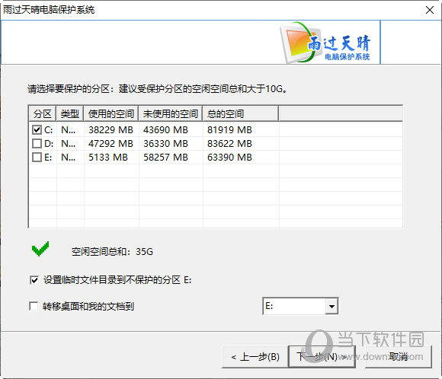Close the 雨过天晴电脑保护系统 window

[x=430, y=10]
